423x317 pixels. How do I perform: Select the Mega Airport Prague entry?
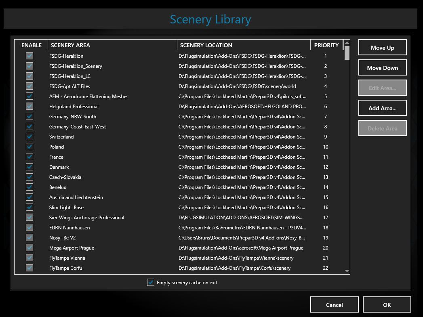[x=72, y=248]
